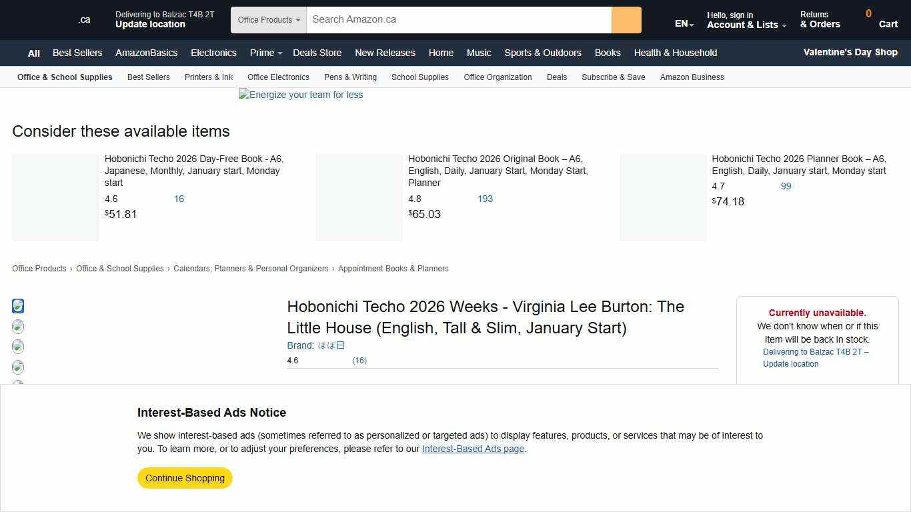Click the Continue Shopping button
This screenshot has height=512, width=911.
coord(185,478)
